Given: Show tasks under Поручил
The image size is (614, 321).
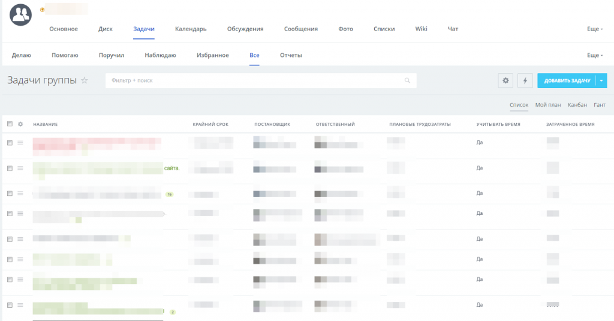Looking at the screenshot, I should pos(111,55).
